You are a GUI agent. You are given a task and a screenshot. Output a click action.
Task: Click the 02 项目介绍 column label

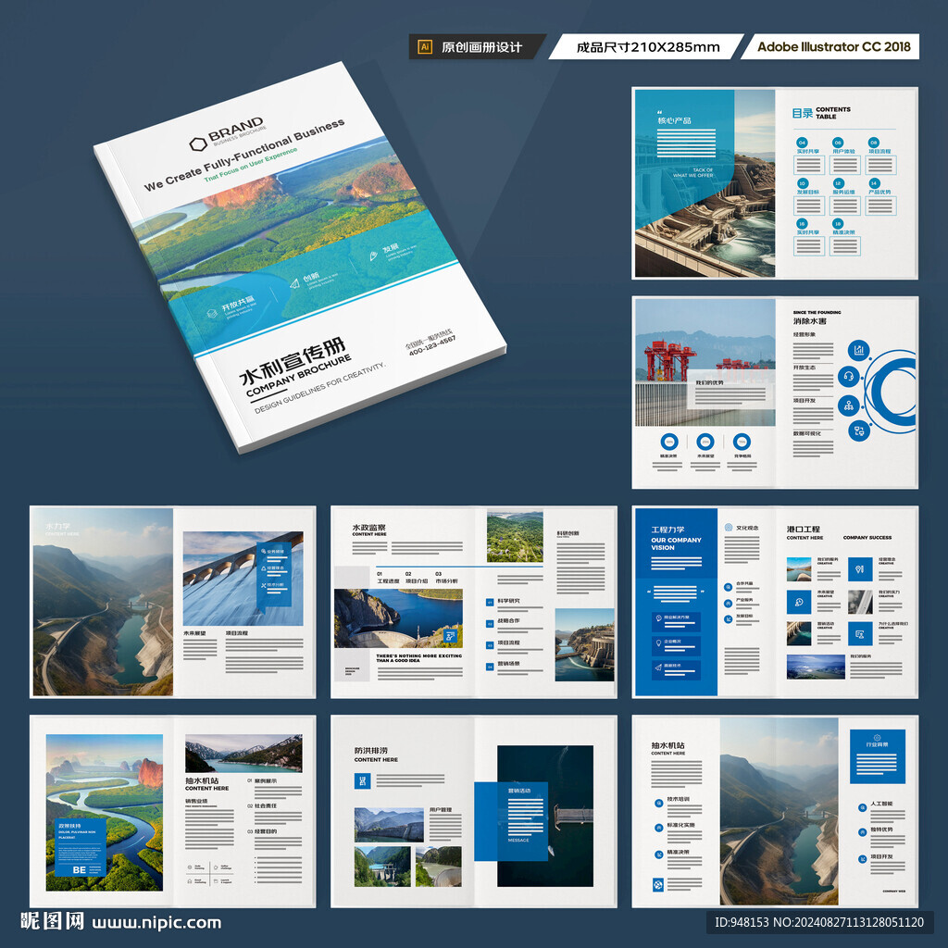tap(416, 578)
